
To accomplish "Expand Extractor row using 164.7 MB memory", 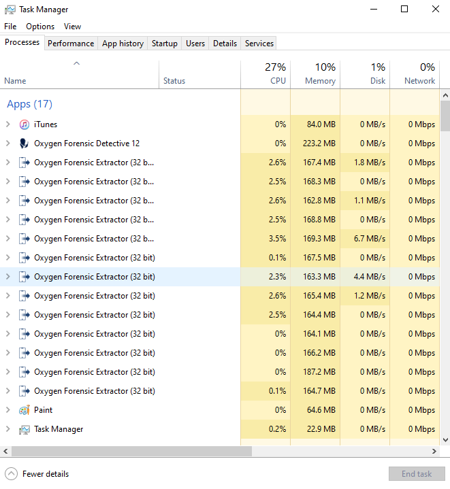I will (x=8, y=391).
